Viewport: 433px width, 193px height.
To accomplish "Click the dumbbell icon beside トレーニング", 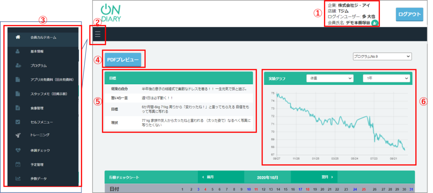I will pos(18,135).
